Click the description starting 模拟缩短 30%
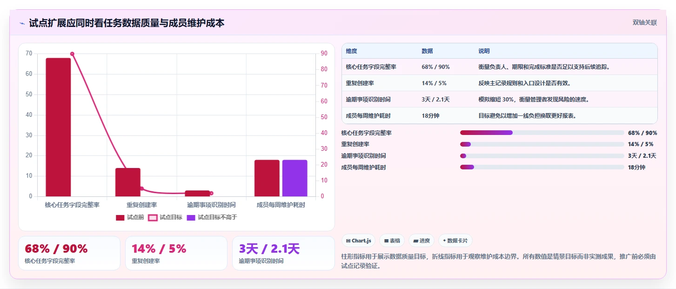 point(534,100)
